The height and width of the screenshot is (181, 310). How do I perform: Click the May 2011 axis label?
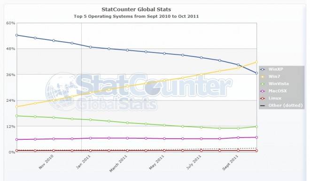click(x=156, y=162)
